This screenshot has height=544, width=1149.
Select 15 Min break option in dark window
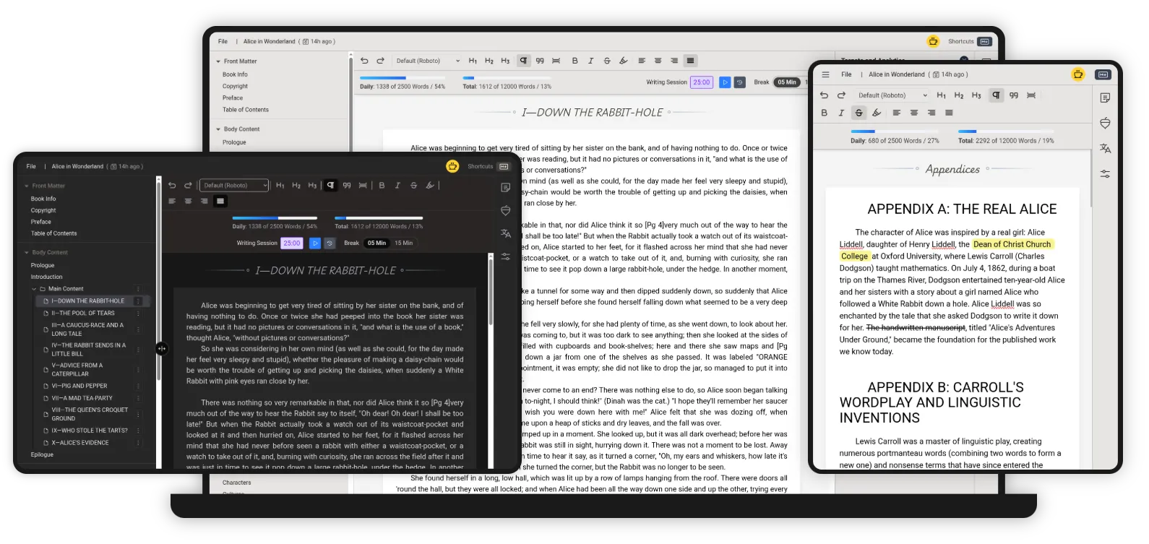pos(403,243)
